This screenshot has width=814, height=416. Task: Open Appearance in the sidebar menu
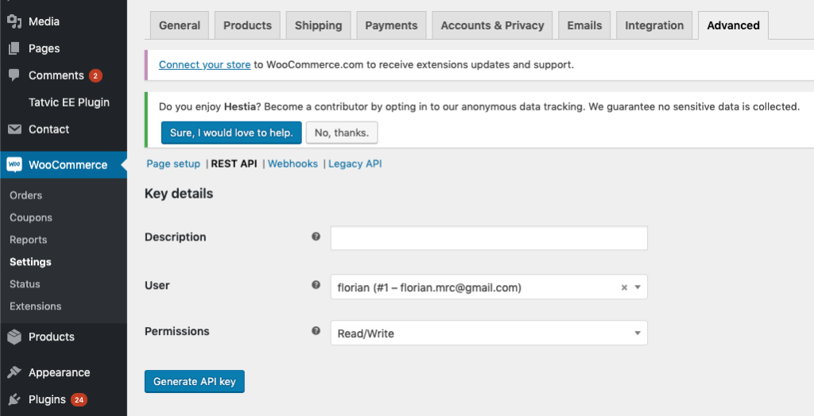point(59,372)
